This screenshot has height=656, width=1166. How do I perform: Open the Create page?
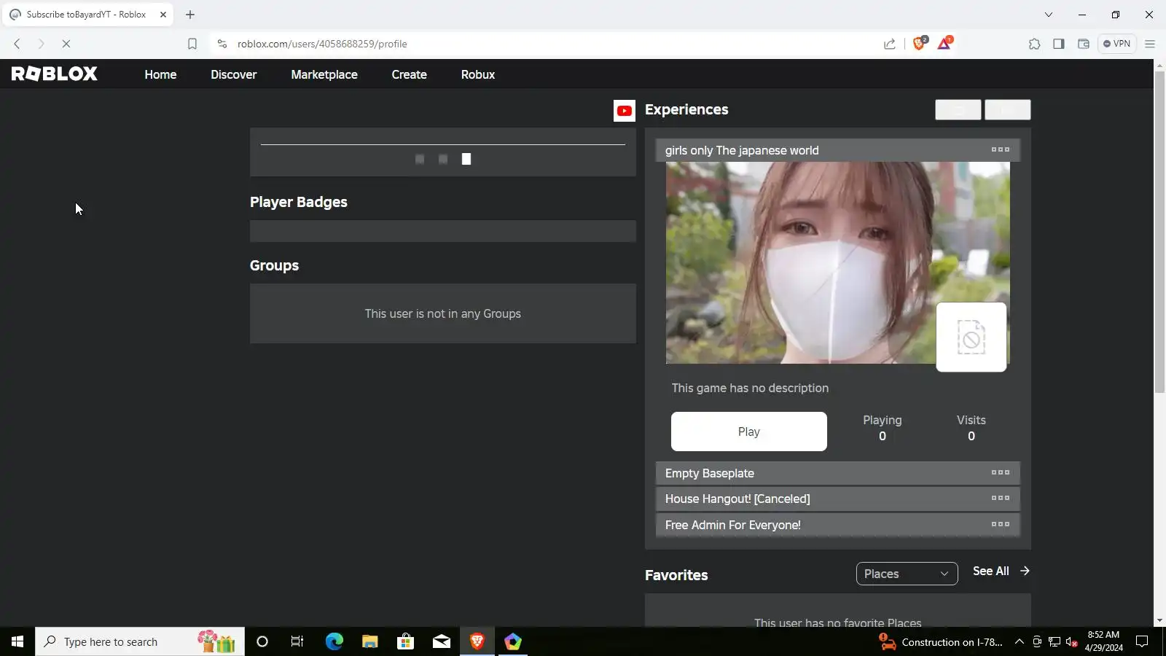(410, 74)
